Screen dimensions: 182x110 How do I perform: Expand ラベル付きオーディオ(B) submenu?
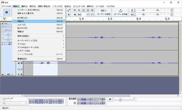coord(39,47)
